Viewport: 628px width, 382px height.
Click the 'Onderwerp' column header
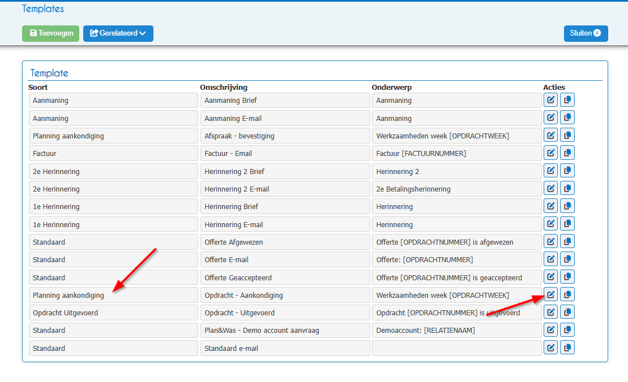(x=391, y=87)
